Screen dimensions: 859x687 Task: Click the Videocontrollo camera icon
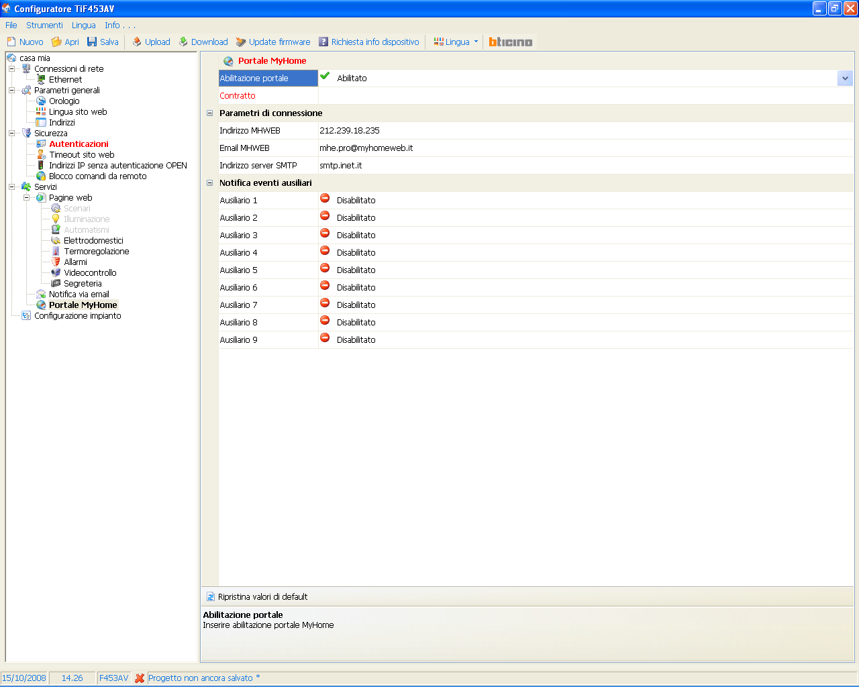[x=56, y=272]
